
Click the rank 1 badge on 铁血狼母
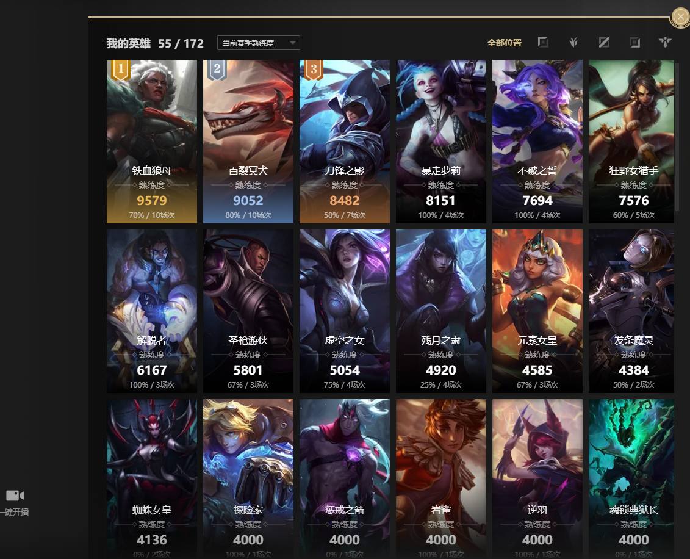pyautogui.click(x=121, y=70)
